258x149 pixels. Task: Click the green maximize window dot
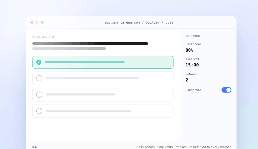tap(42, 22)
